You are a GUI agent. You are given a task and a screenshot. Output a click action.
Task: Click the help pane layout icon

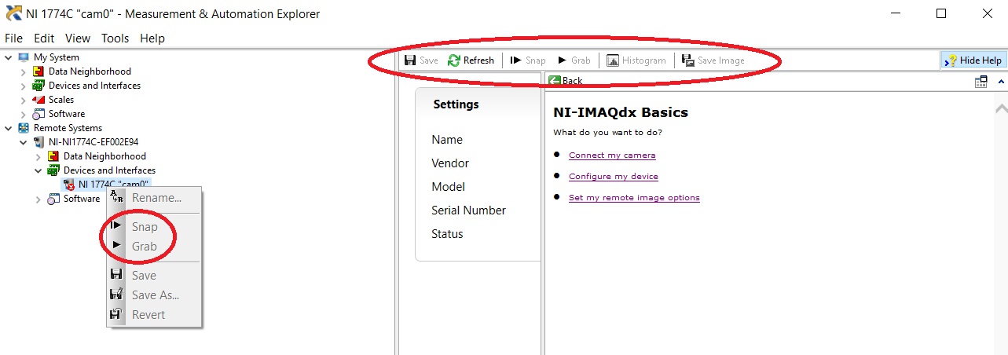pyautogui.click(x=981, y=81)
